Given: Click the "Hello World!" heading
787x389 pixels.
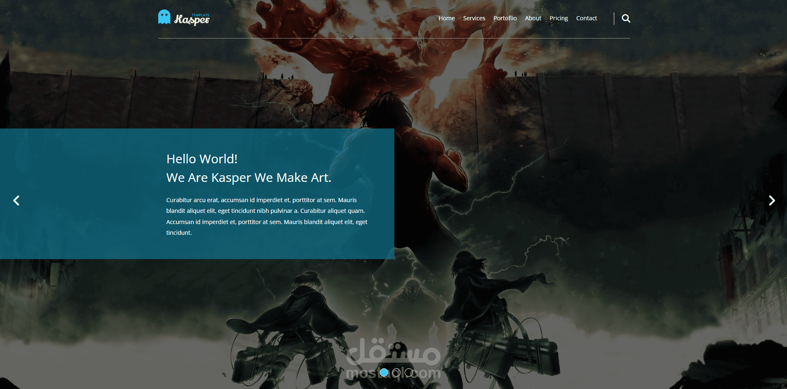Looking at the screenshot, I should click(202, 159).
